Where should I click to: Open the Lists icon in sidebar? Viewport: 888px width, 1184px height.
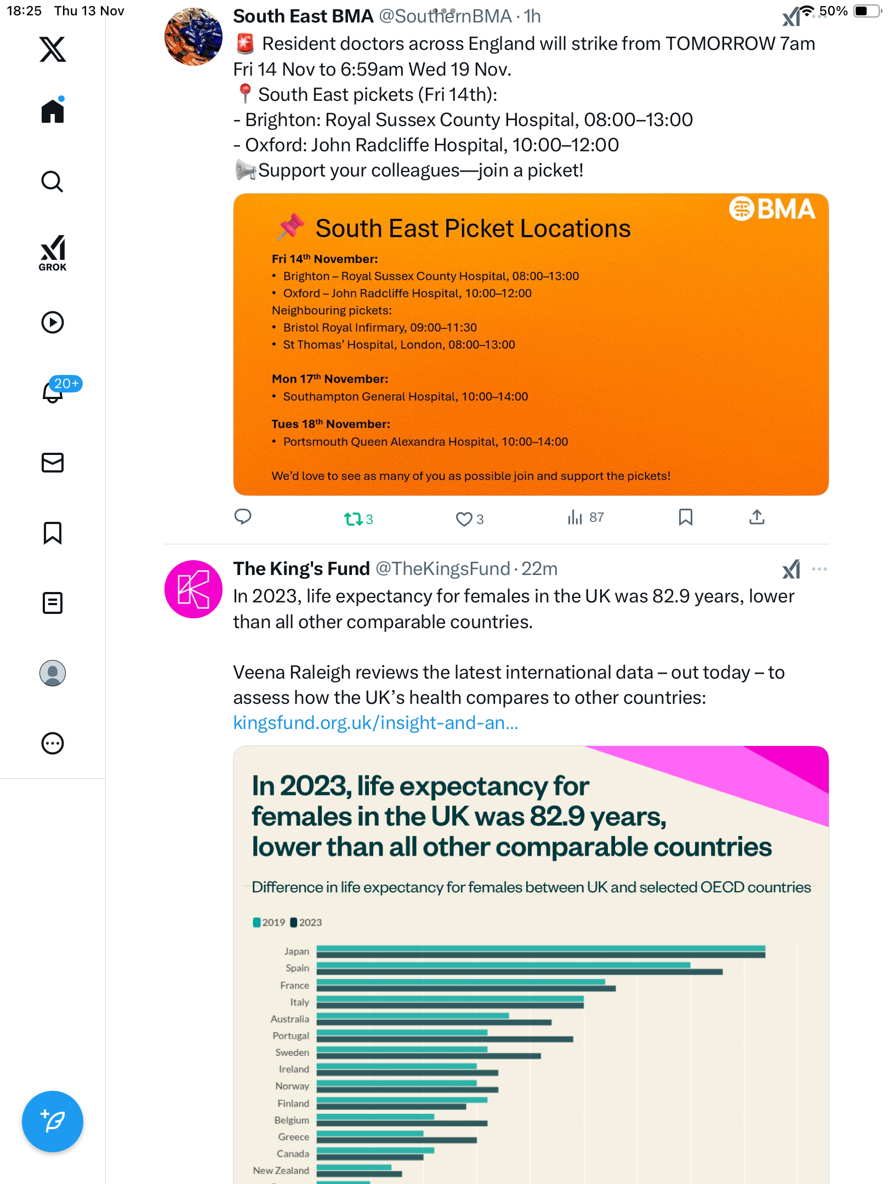[x=53, y=603]
